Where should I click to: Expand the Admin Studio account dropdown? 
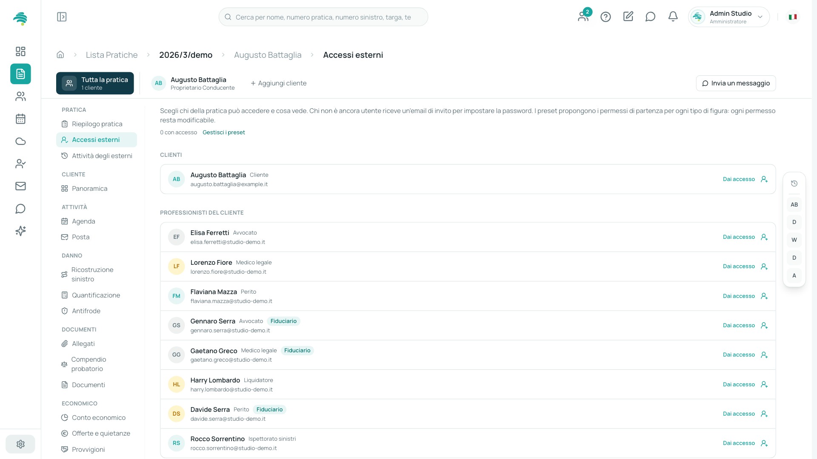[x=728, y=17]
